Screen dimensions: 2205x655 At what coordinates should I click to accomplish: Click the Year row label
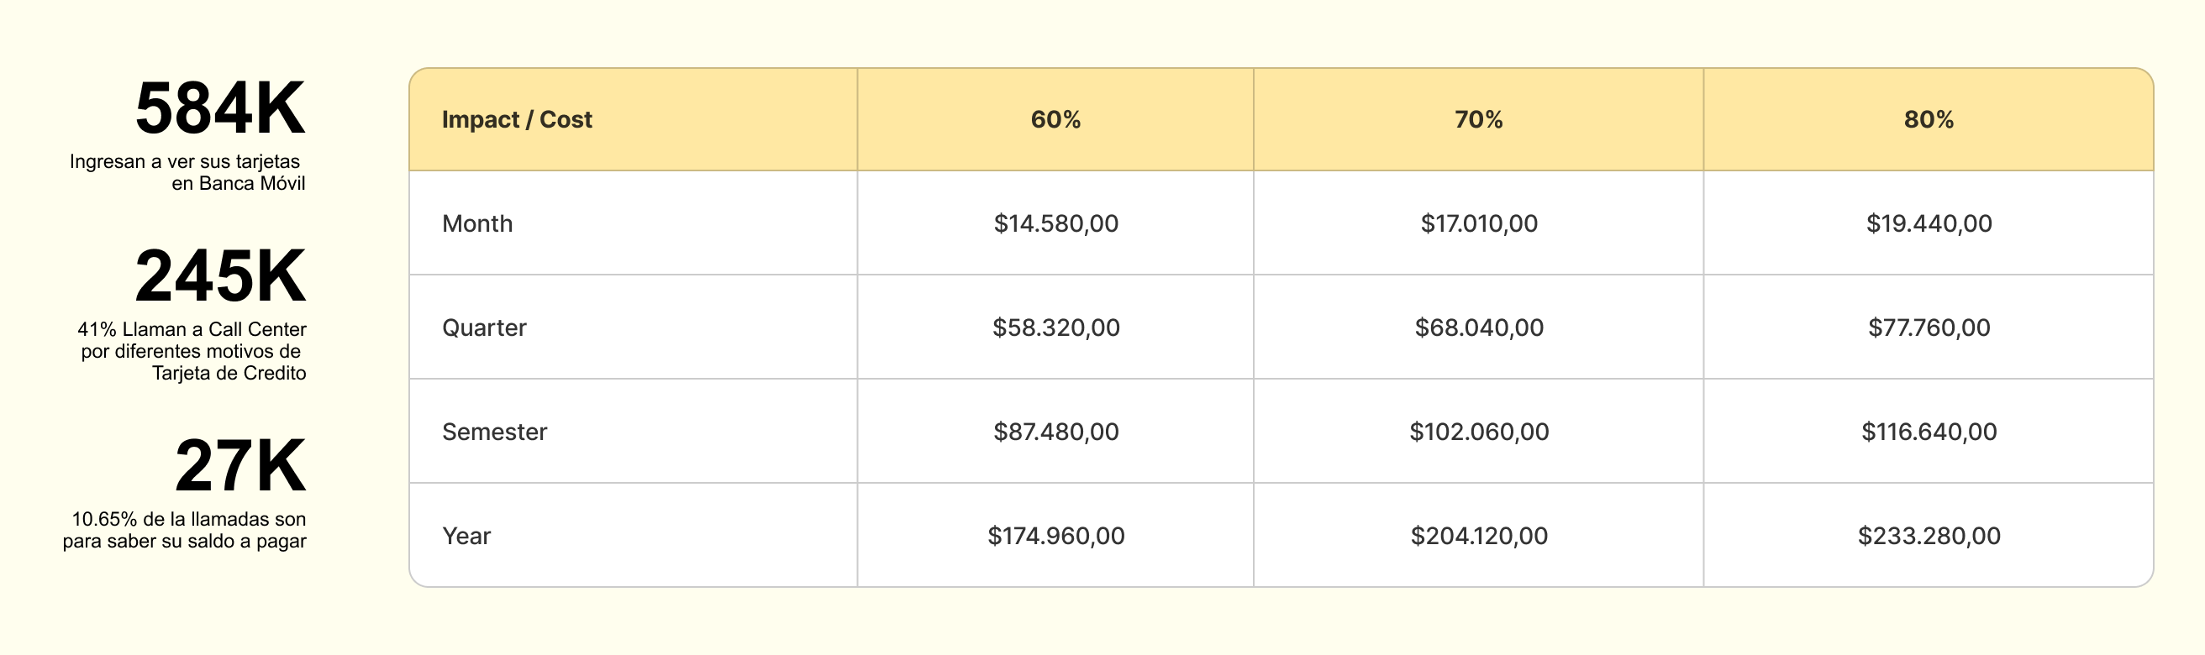[x=634, y=535]
